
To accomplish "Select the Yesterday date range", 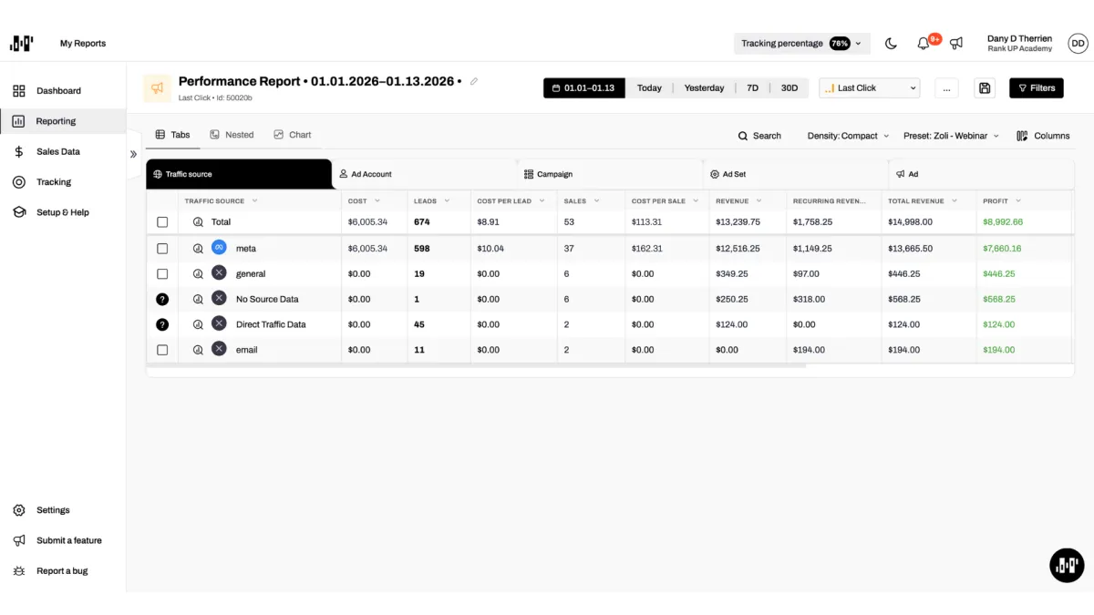I will click(704, 87).
